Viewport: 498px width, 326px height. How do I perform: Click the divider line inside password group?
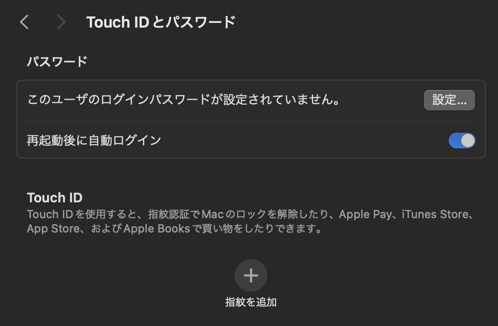(x=251, y=121)
